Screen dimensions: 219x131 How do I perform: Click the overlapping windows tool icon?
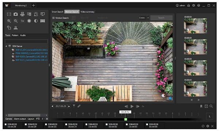pos(9,28)
